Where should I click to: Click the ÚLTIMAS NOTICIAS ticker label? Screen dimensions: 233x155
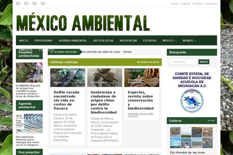[x=65, y=52]
